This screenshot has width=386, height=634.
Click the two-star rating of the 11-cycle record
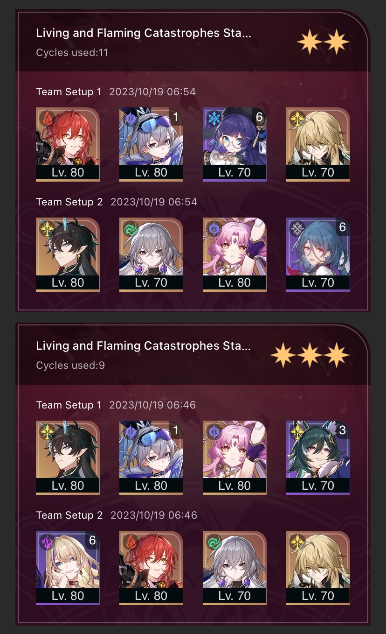click(324, 43)
